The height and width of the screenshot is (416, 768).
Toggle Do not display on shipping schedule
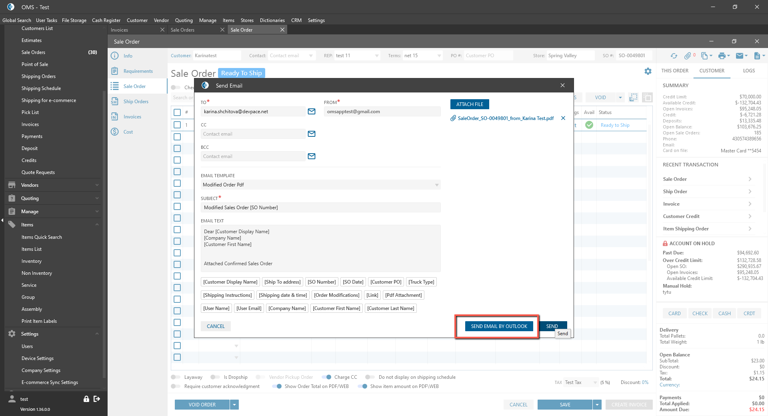pyautogui.click(x=370, y=377)
